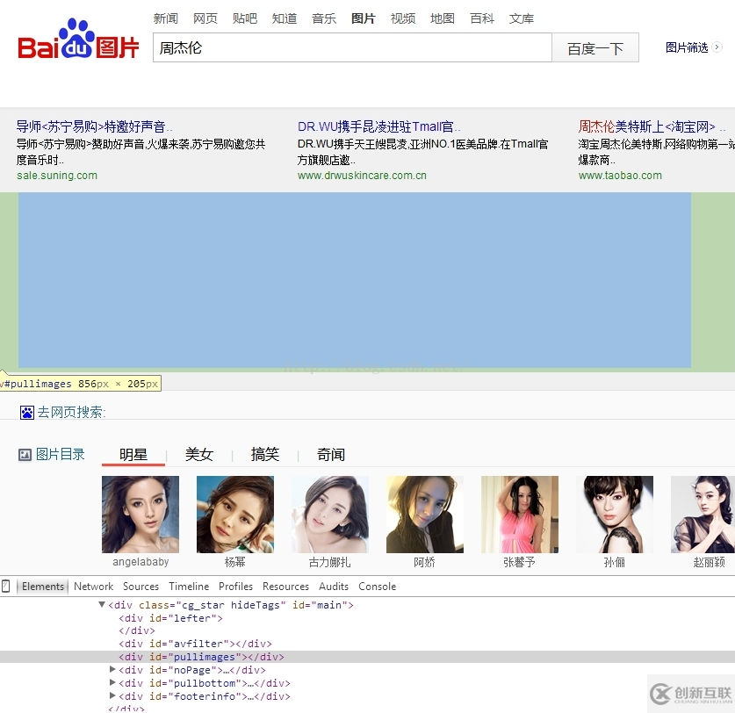735x713 pixels.
Task: Switch to the DevTools Console tab
Action: (x=378, y=587)
